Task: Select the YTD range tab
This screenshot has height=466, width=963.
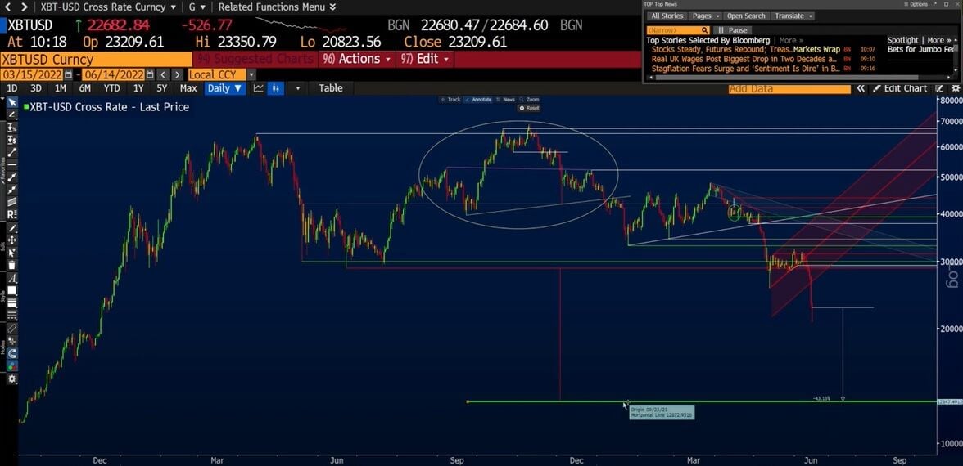Action: pos(111,88)
